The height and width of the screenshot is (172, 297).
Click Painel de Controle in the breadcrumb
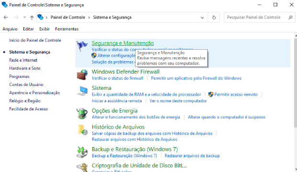[68, 17]
